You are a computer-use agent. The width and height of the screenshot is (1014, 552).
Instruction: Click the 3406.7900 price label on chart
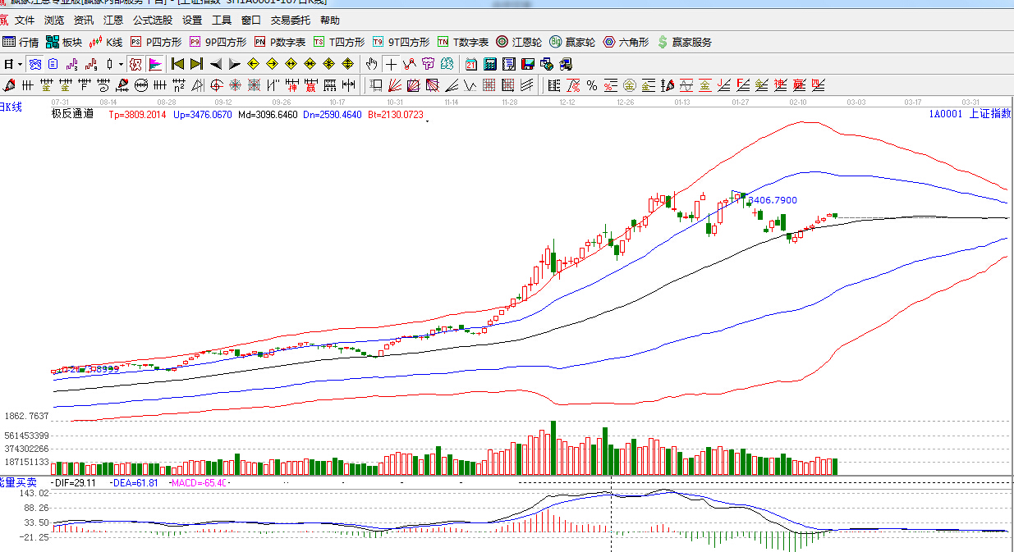(772, 200)
